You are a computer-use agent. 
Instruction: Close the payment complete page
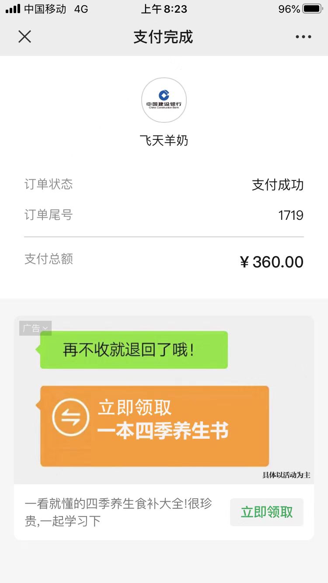25,37
